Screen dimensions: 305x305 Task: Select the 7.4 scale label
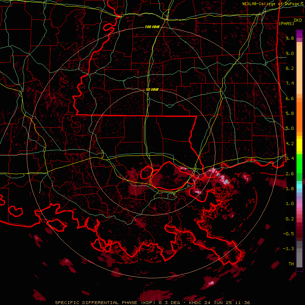(x=290, y=83)
